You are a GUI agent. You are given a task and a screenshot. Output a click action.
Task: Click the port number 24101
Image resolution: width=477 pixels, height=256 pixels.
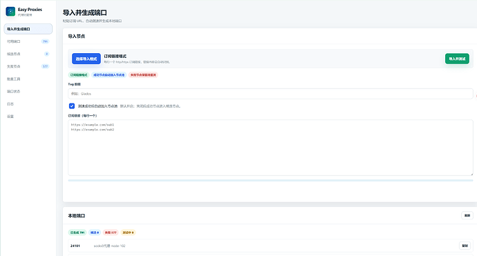[75, 246]
